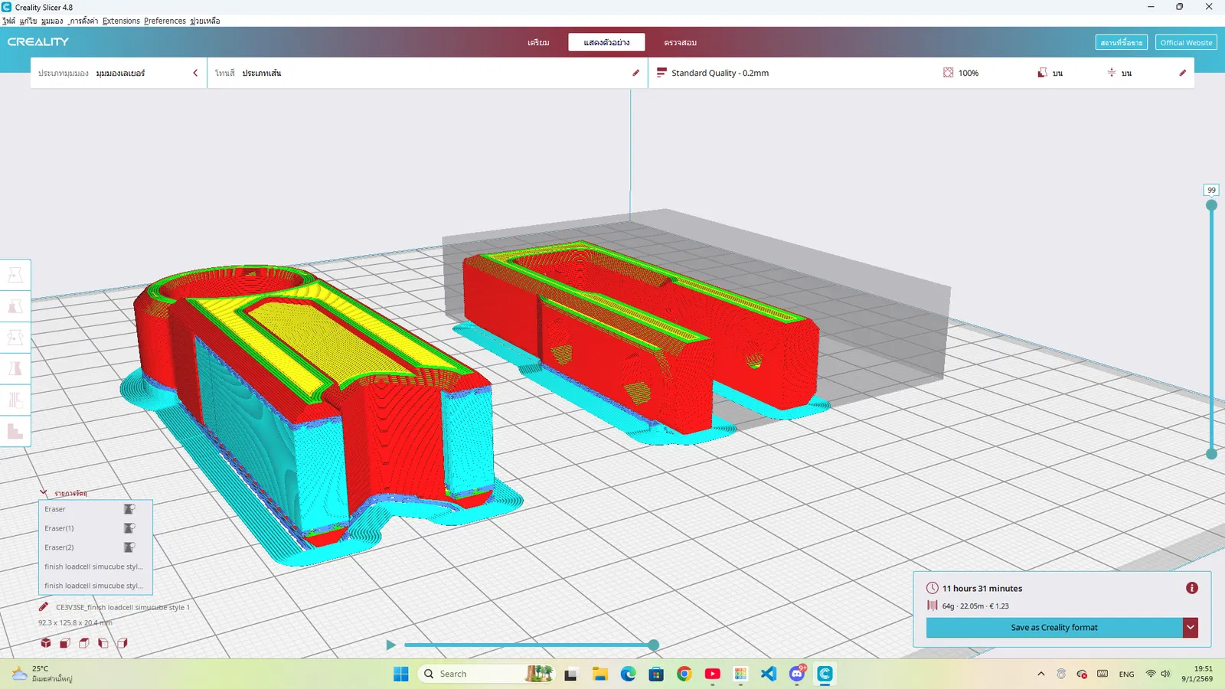Screen dimensions: 1225x689
Task: Open the ช่วยเหลือ (Help) menu
Action: [x=205, y=21]
